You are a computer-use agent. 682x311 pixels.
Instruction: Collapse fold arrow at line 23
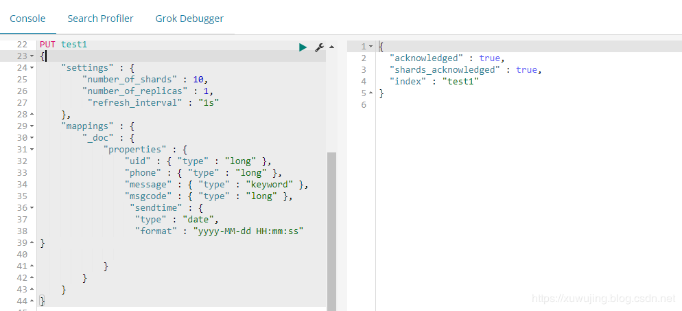tap(32, 56)
